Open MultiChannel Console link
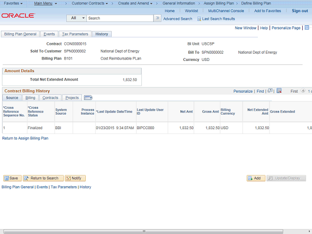Image resolution: width=312 pixels, height=234 pixels. click(226, 11)
